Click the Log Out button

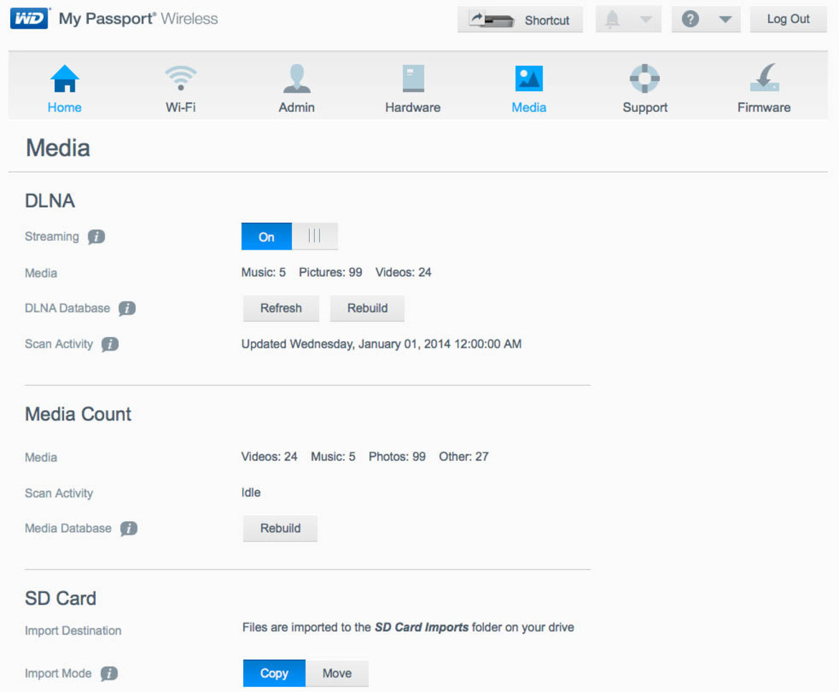point(788,19)
